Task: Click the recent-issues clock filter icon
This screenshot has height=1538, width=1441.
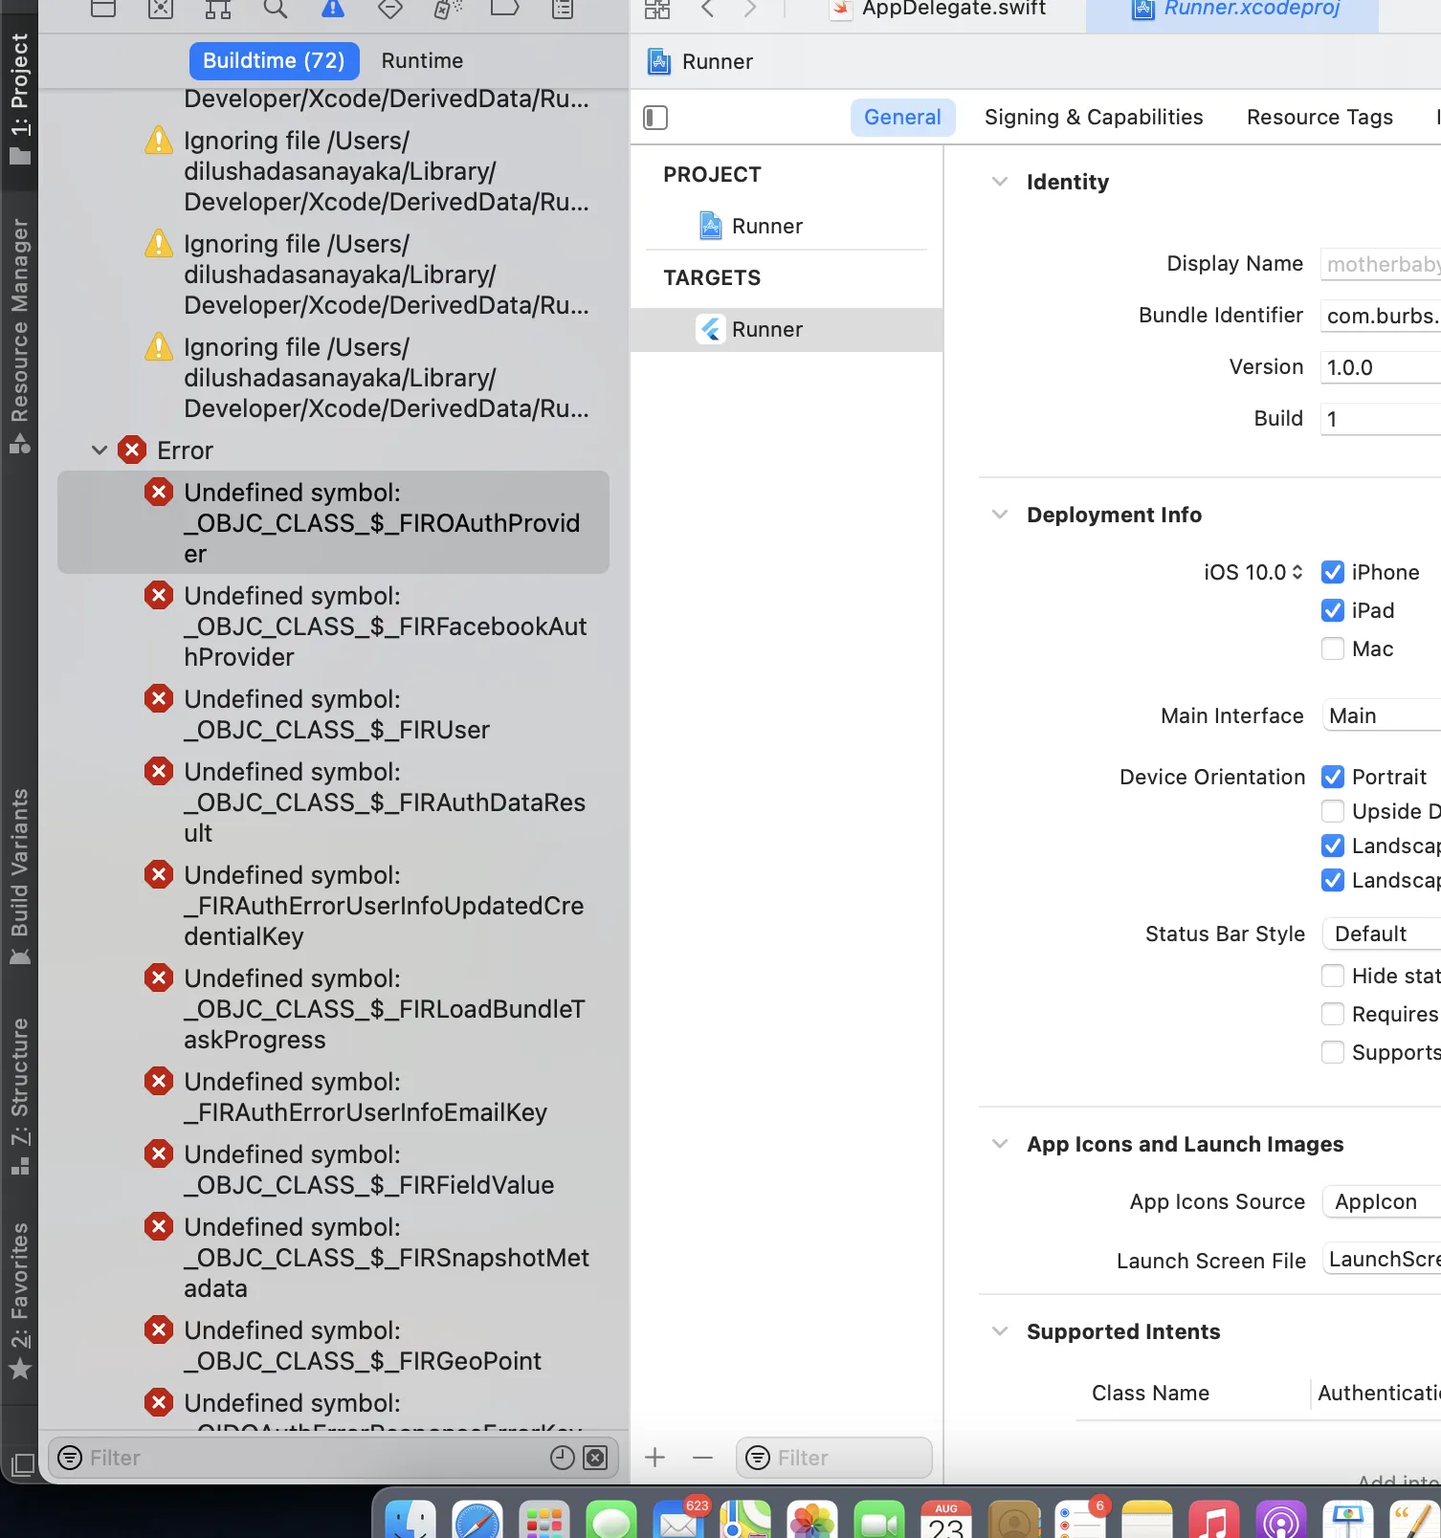Action: [563, 1458]
